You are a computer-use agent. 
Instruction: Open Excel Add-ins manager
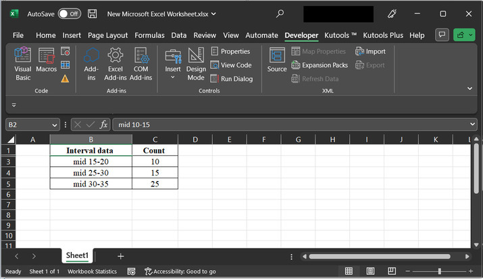click(x=116, y=64)
